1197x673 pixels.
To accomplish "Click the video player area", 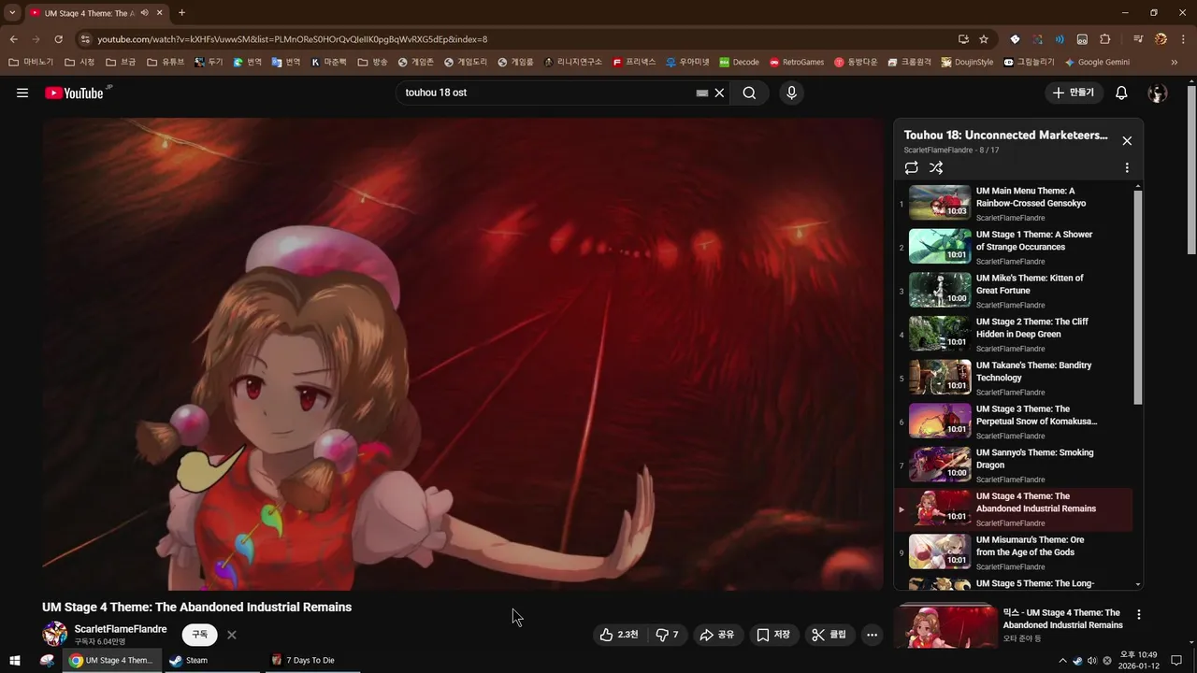I will (x=462, y=354).
